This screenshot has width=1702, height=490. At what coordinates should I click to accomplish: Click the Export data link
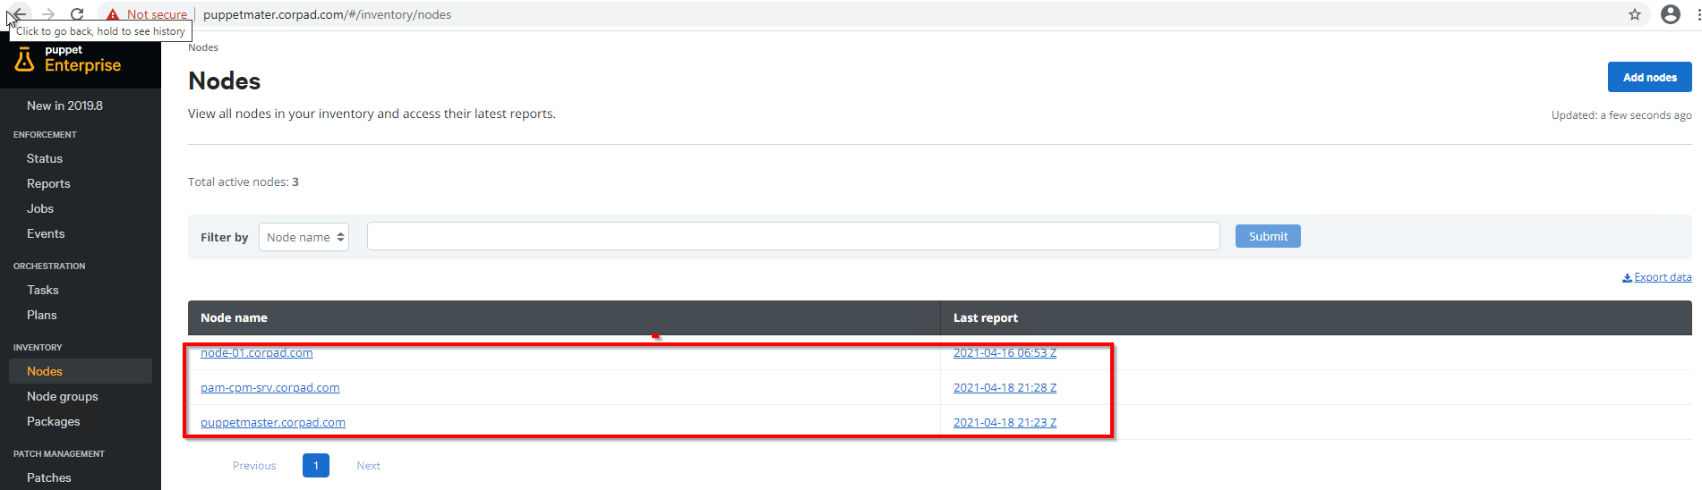[x=1657, y=277]
